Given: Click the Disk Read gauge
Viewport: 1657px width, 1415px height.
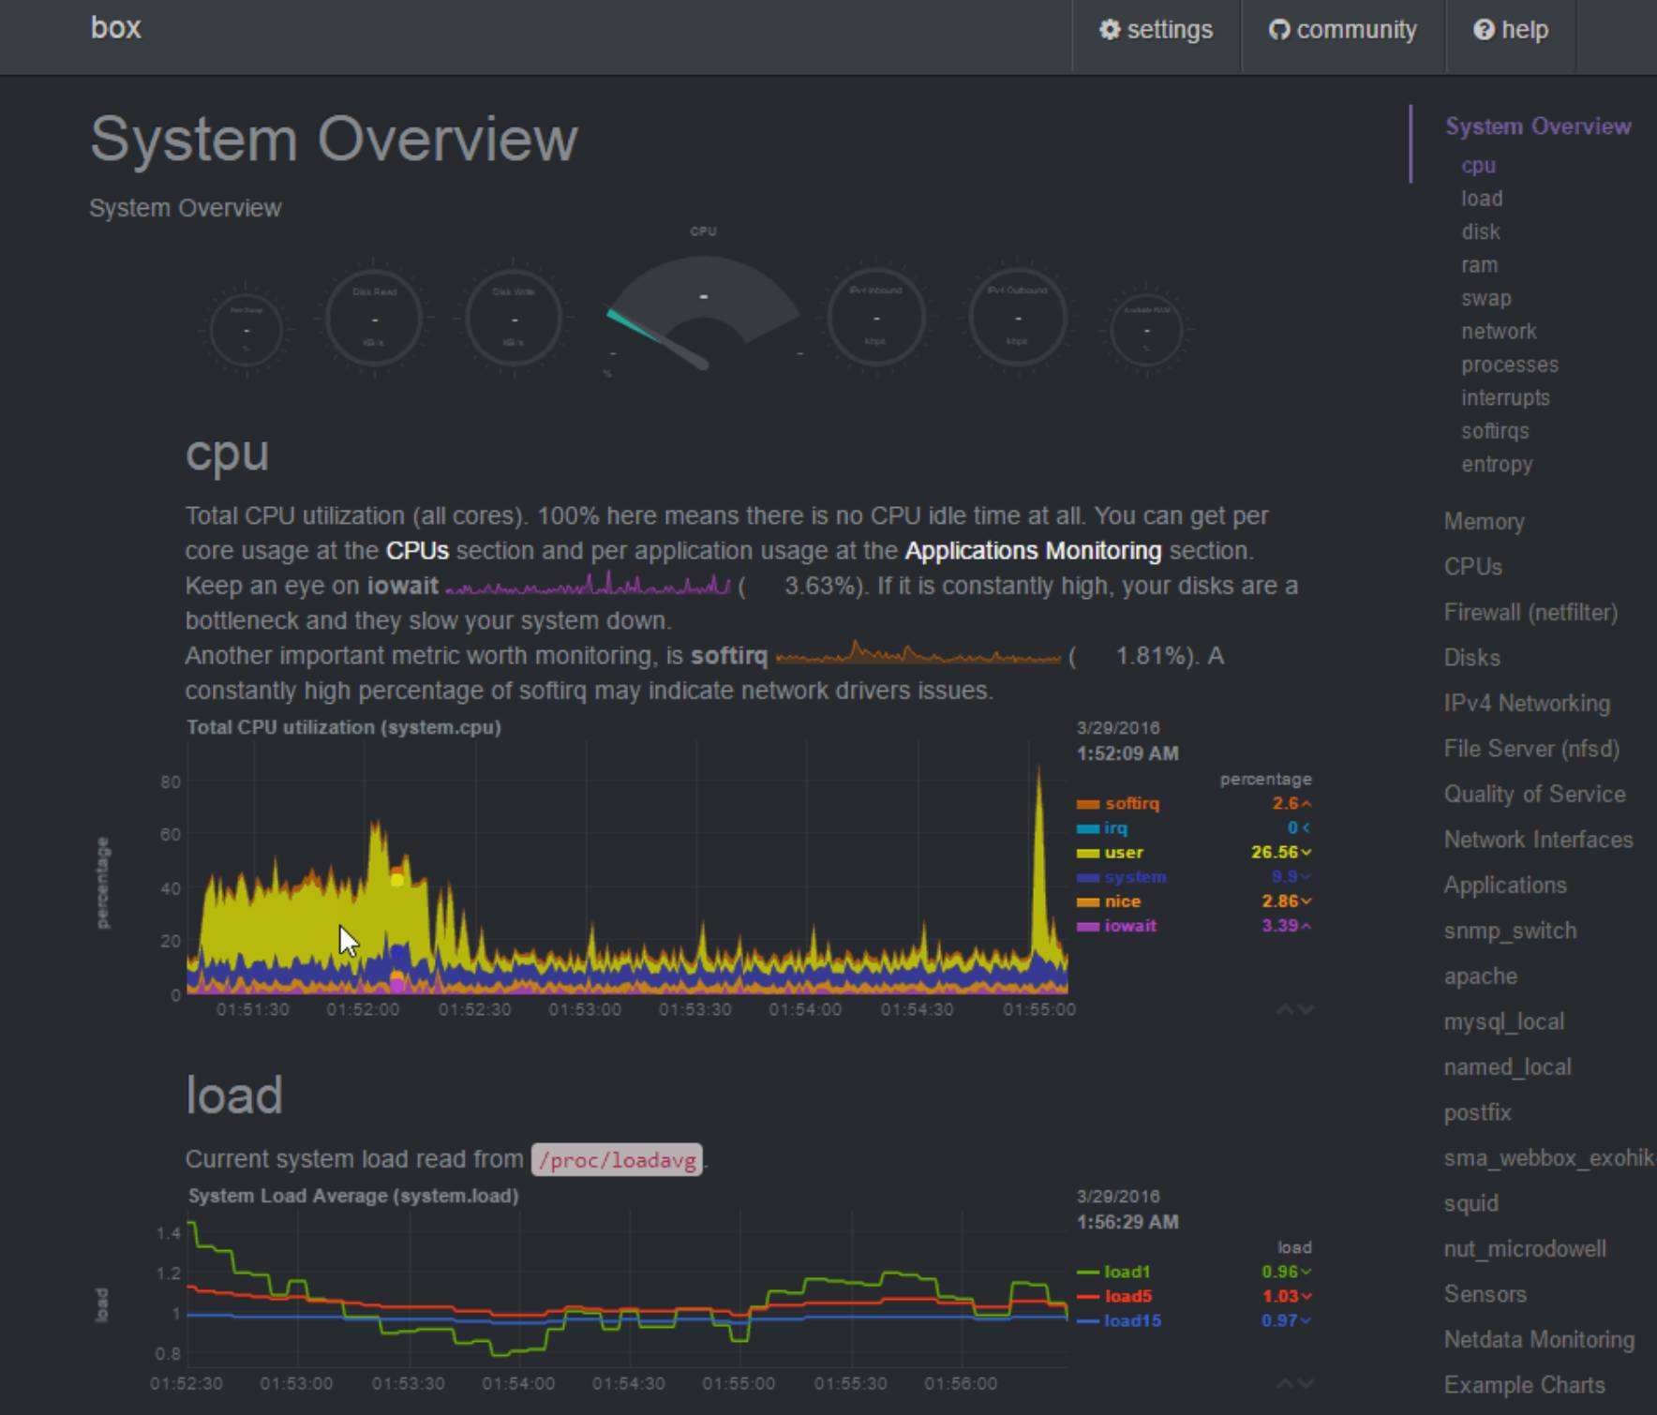Looking at the screenshot, I should coord(374,319).
